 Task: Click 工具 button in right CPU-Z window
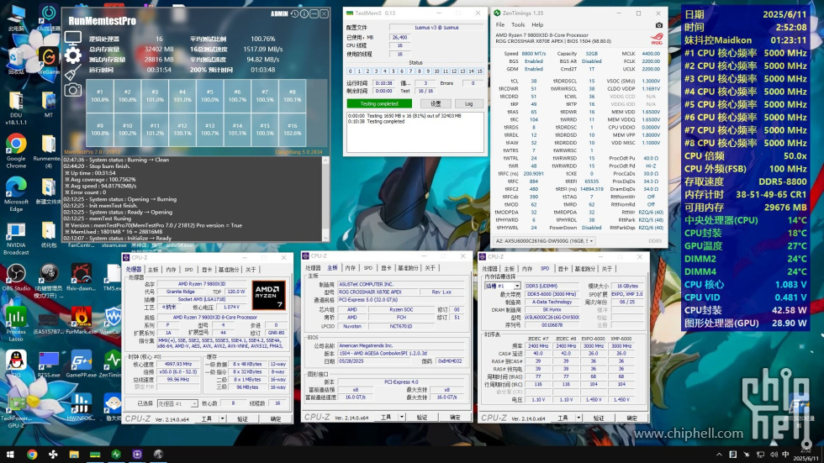pyautogui.click(x=563, y=418)
